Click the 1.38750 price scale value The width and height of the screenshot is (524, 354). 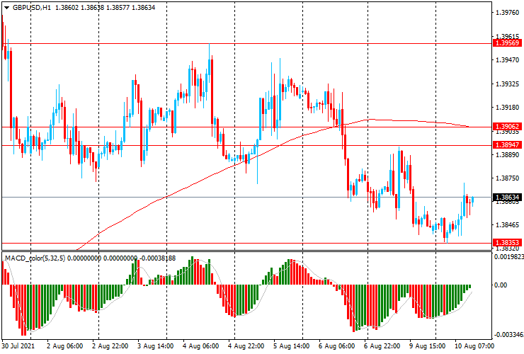[x=507, y=178]
